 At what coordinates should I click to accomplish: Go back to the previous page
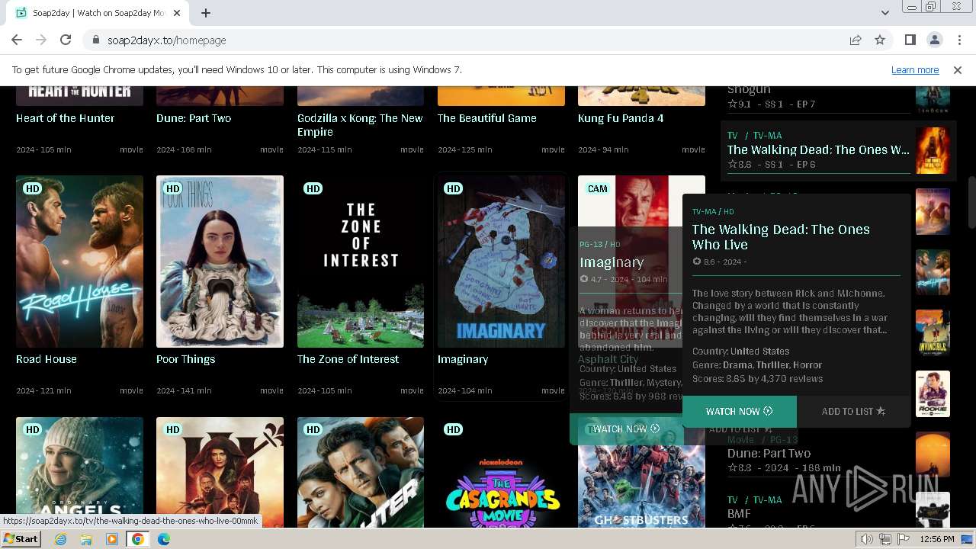(17, 40)
